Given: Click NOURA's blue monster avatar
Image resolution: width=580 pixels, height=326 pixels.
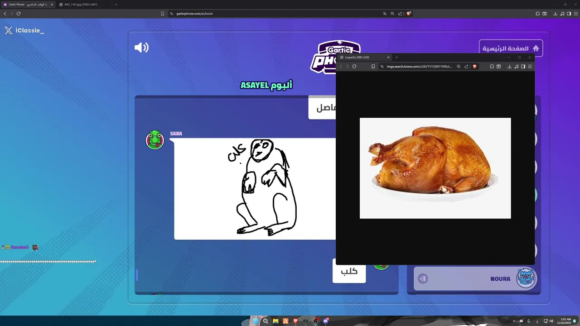Looking at the screenshot, I should [x=526, y=278].
